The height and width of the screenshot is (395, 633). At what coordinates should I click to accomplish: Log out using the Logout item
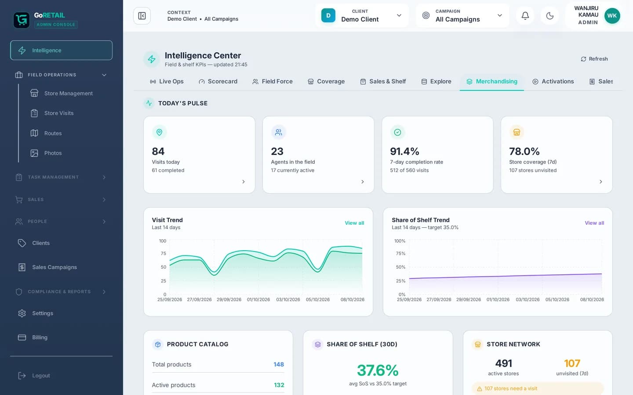tap(61, 376)
